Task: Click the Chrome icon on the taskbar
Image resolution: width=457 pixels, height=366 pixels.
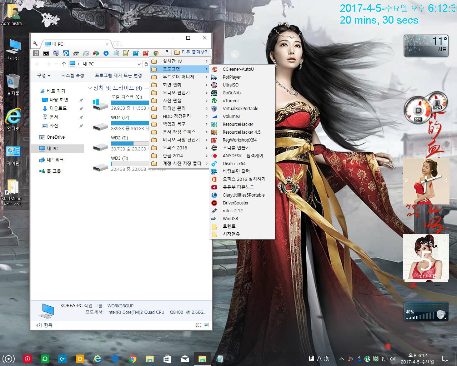Action: point(132,359)
